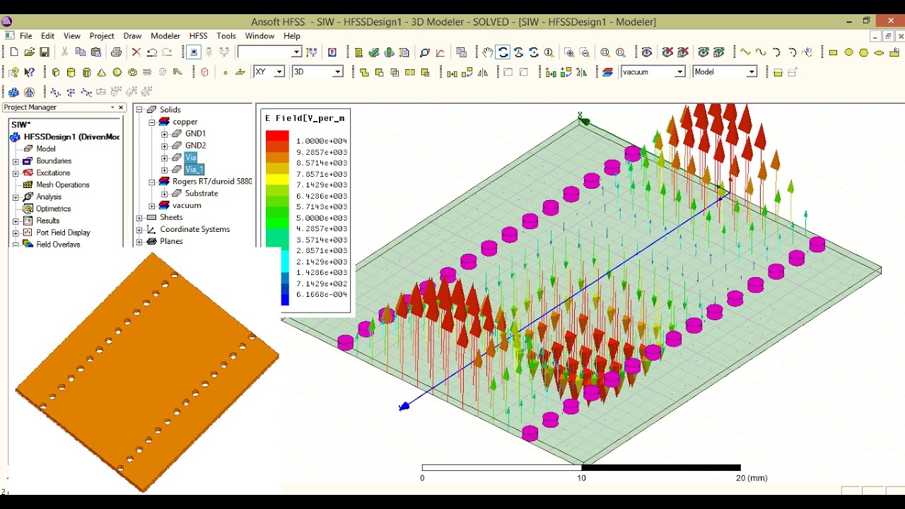Open the vacuum material dropdown
This screenshot has height=509, width=905.
coord(679,72)
